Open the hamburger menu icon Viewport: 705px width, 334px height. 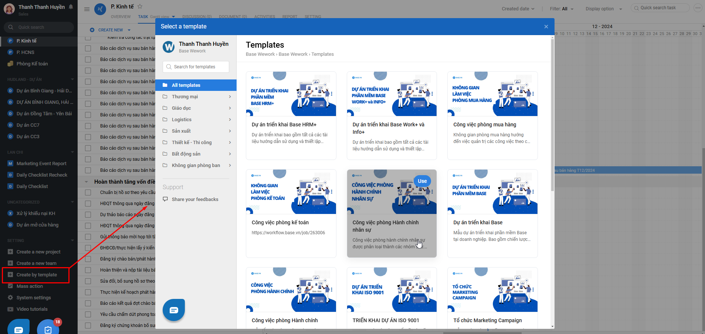[87, 9]
